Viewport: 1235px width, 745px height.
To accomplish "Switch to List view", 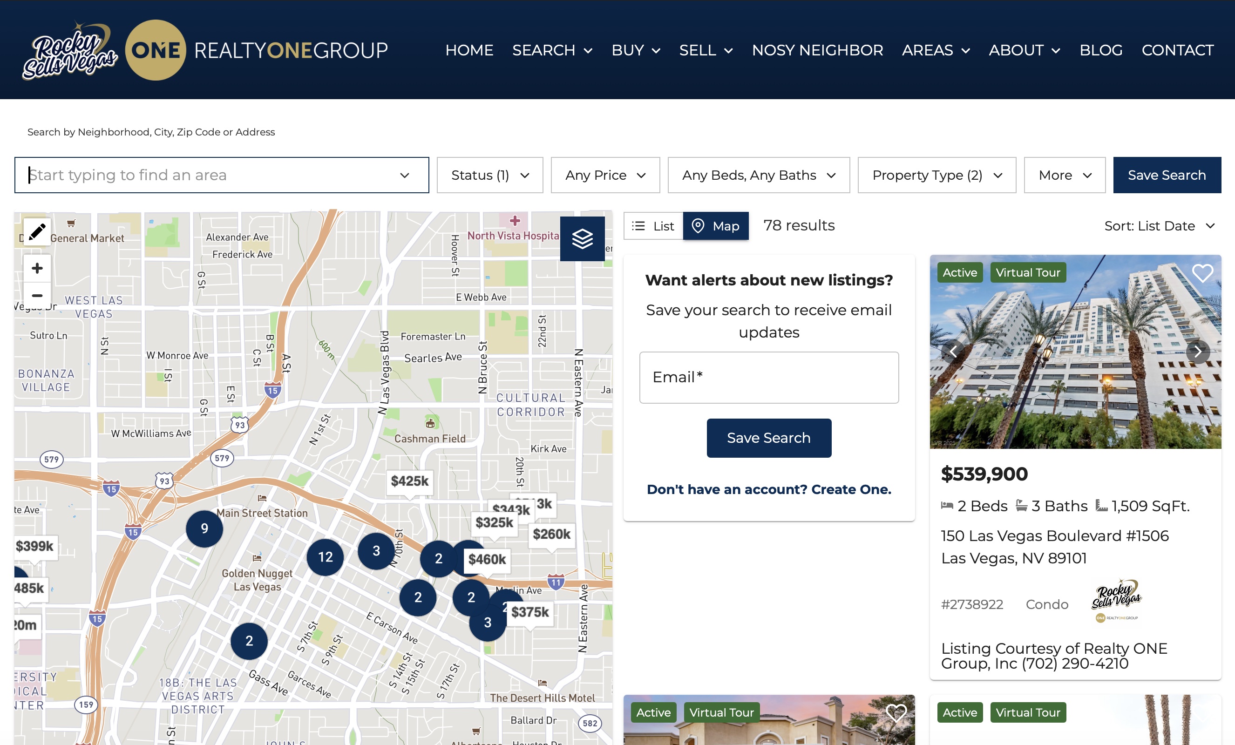I will pos(653,226).
